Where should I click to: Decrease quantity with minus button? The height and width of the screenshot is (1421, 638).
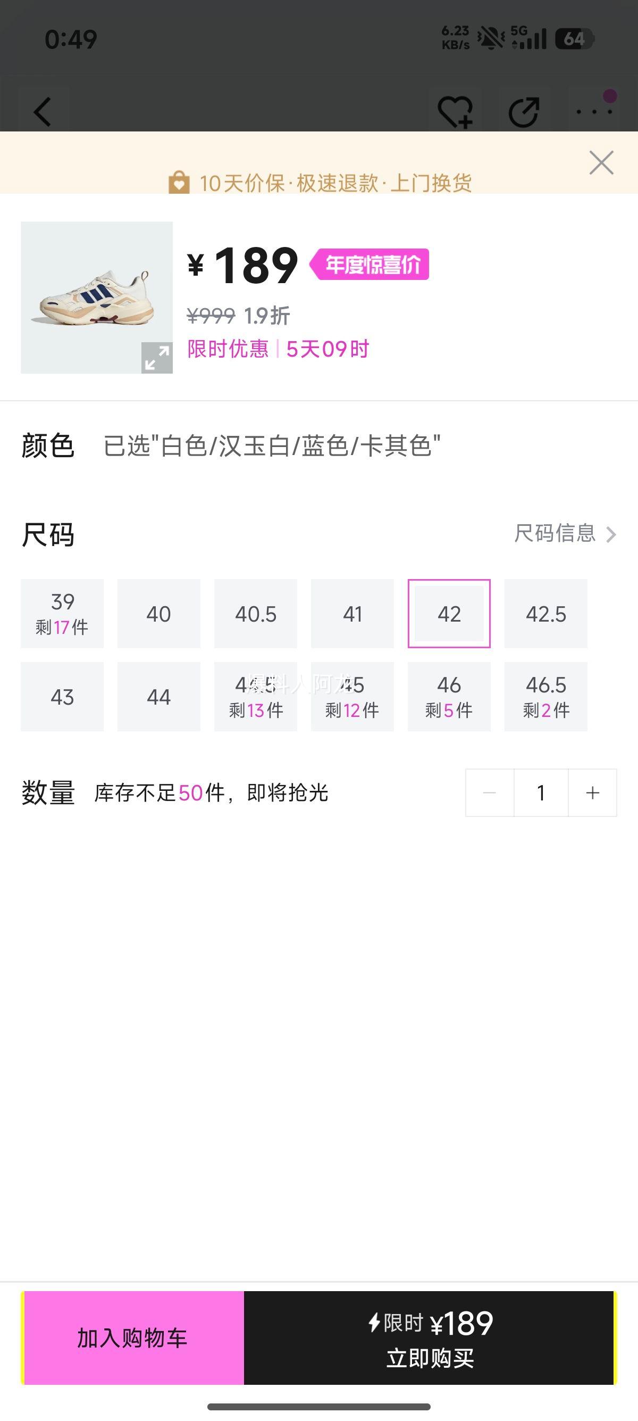point(489,792)
